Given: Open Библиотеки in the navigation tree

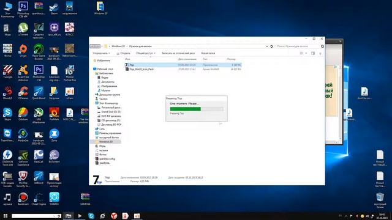Looking at the screenshot, I should coord(104,73).
